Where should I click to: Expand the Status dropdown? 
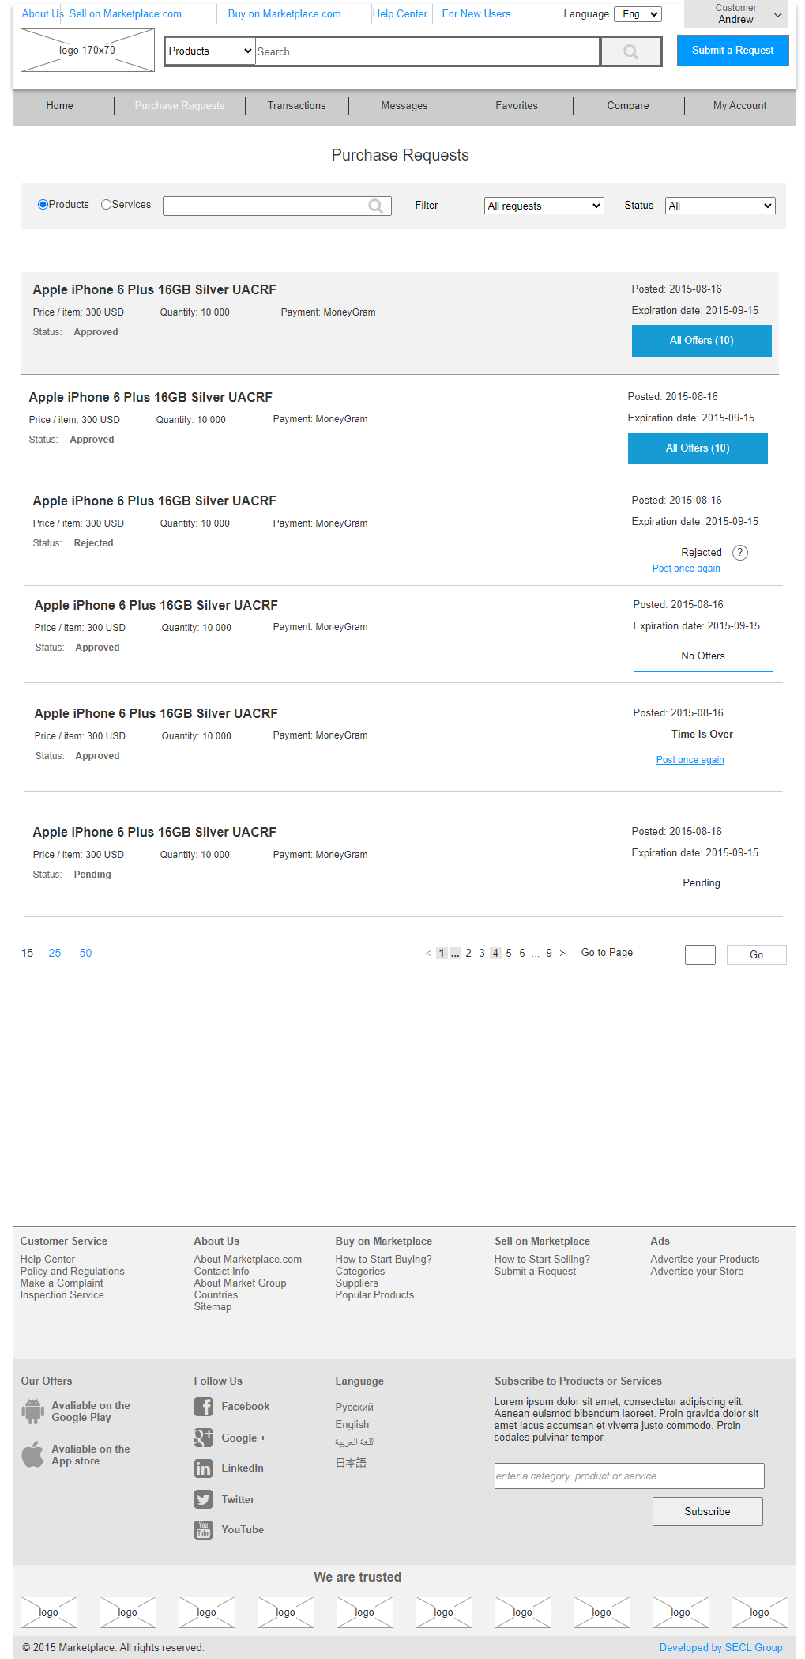click(x=720, y=206)
